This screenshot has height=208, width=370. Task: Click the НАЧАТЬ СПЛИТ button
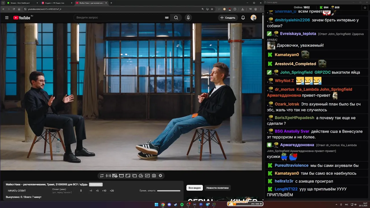17,191
